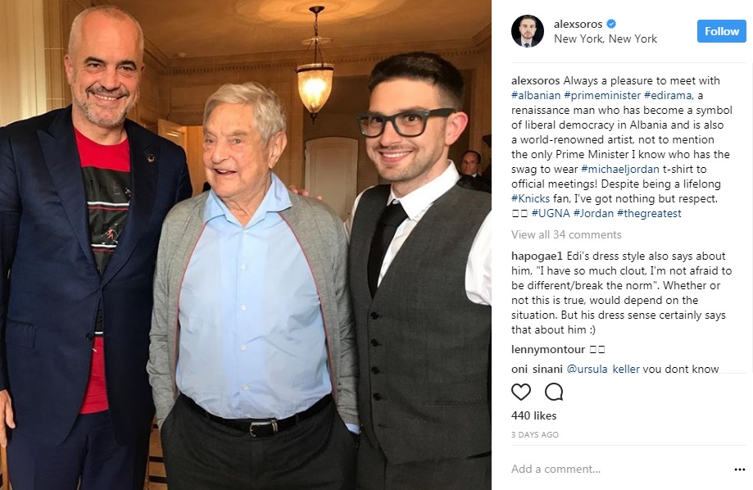Click the blue verified badge

(611, 24)
